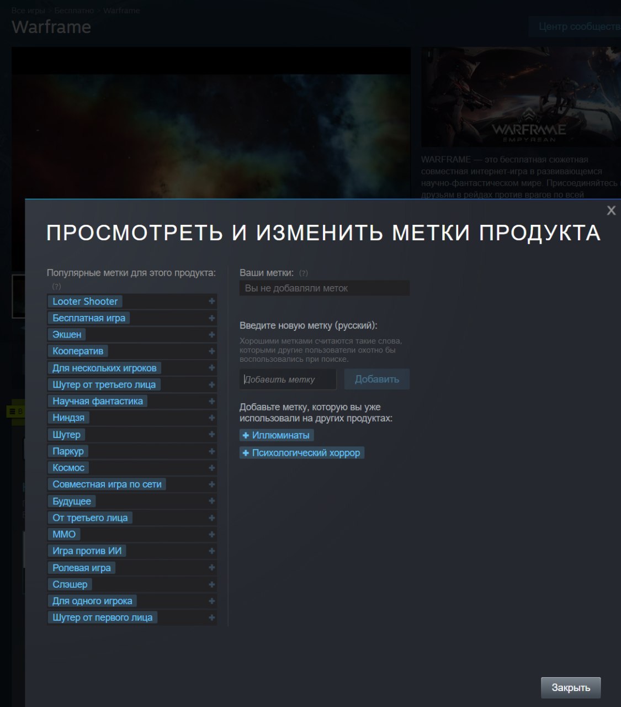Select the Ролевая игра tag label
The height and width of the screenshot is (707, 621).
point(82,568)
